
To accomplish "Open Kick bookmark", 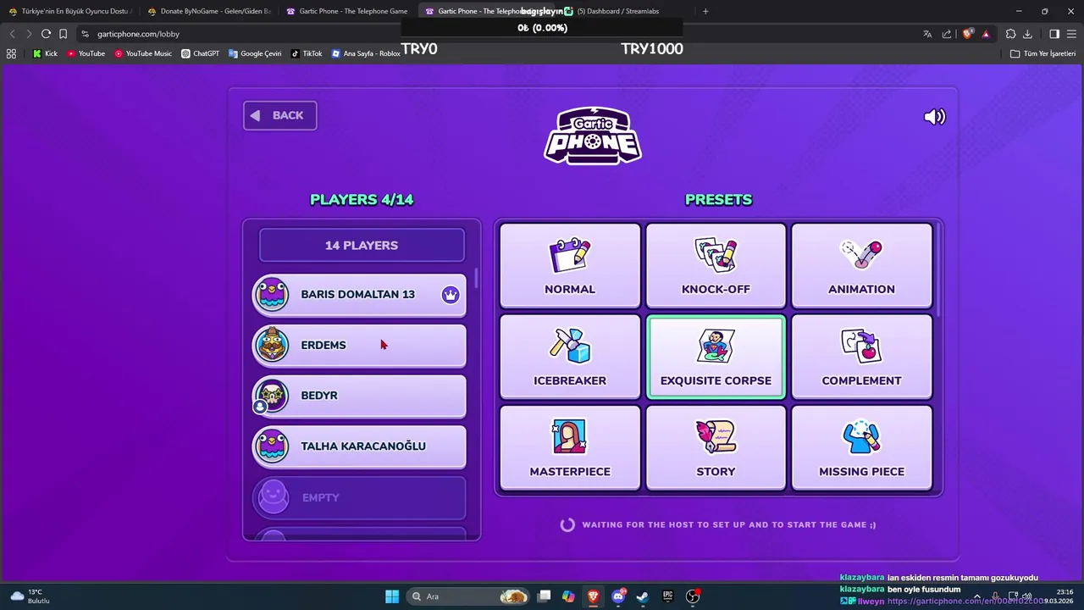I will pyautogui.click(x=45, y=53).
